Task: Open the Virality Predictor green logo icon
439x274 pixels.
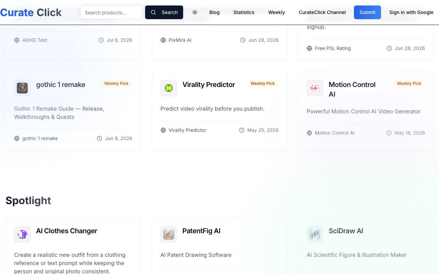Action: coord(169,88)
